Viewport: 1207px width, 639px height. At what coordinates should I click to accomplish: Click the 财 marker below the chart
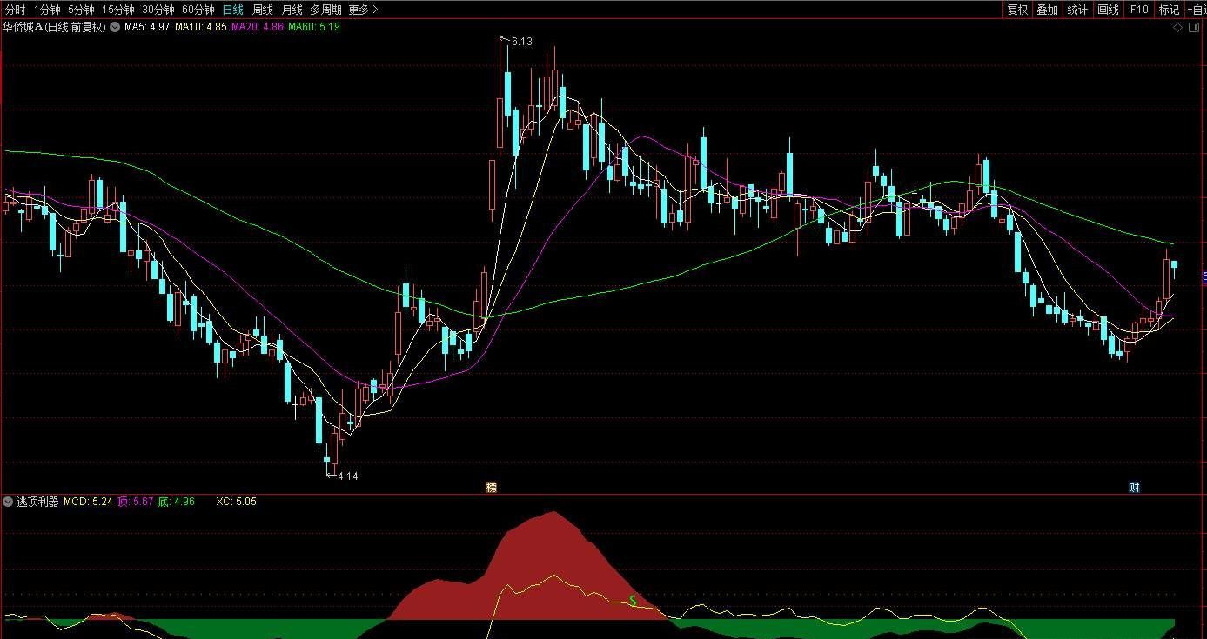click(x=1134, y=488)
